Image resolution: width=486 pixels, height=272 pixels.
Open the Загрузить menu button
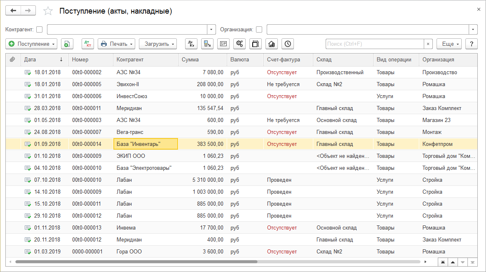click(x=157, y=44)
